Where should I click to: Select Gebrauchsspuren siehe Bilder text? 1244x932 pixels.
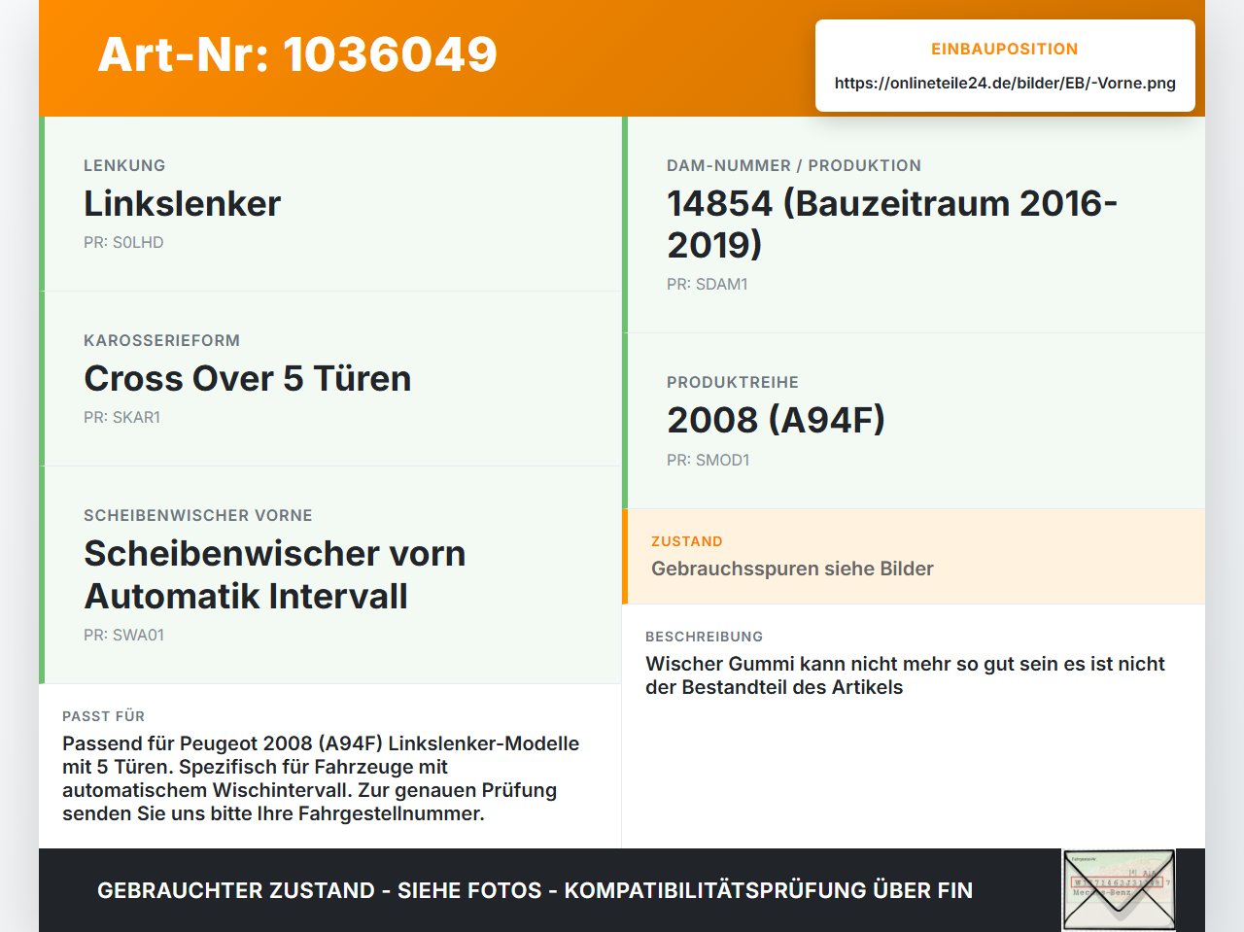(792, 569)
